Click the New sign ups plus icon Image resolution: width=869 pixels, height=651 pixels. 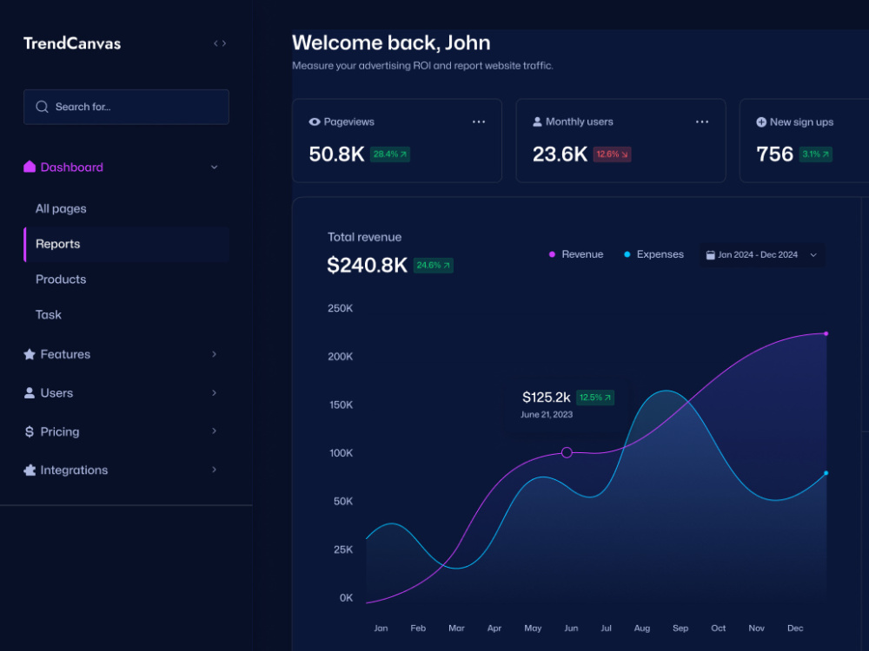point(761,122)
